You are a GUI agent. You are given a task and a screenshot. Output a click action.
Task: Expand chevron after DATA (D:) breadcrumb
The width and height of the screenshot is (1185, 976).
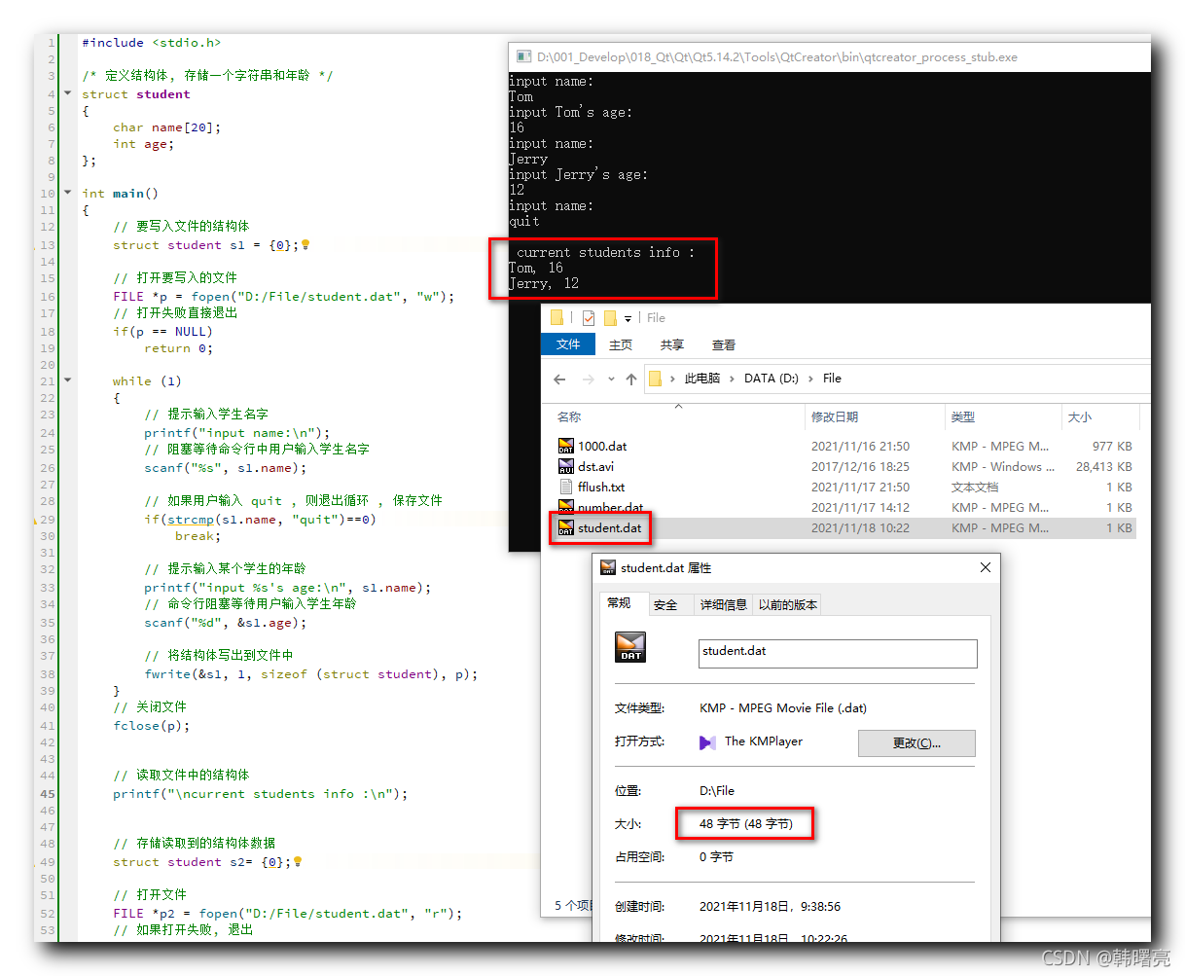point(810,379)
